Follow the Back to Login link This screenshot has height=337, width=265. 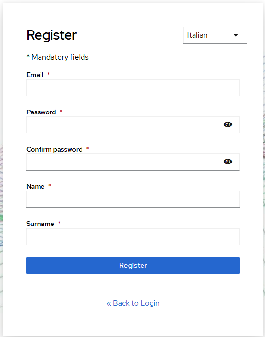133,303
